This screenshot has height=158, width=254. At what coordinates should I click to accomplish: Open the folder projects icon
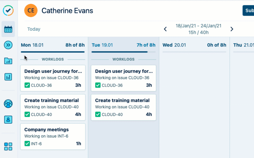8,61
